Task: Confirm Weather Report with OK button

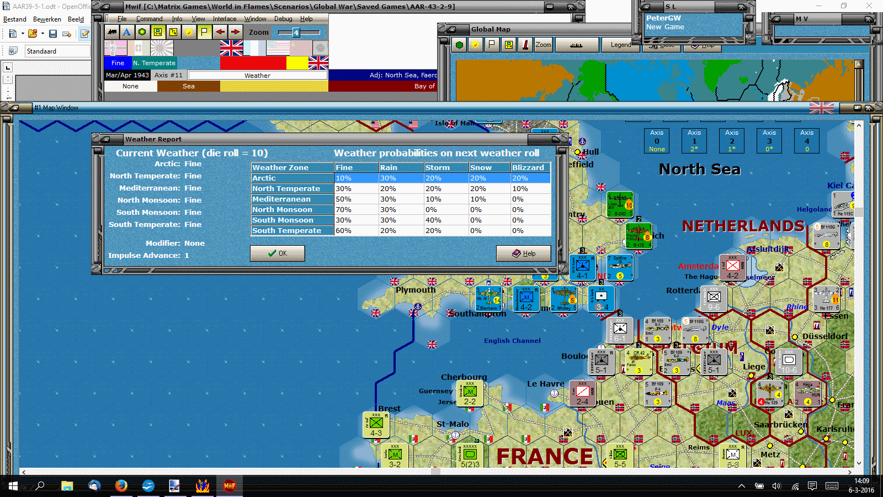Action: click(277, 253)
